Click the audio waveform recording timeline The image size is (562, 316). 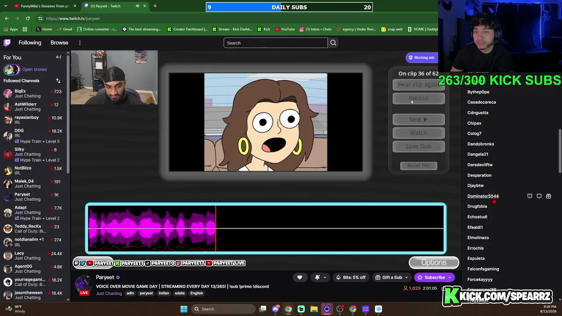tap(266, 228)
